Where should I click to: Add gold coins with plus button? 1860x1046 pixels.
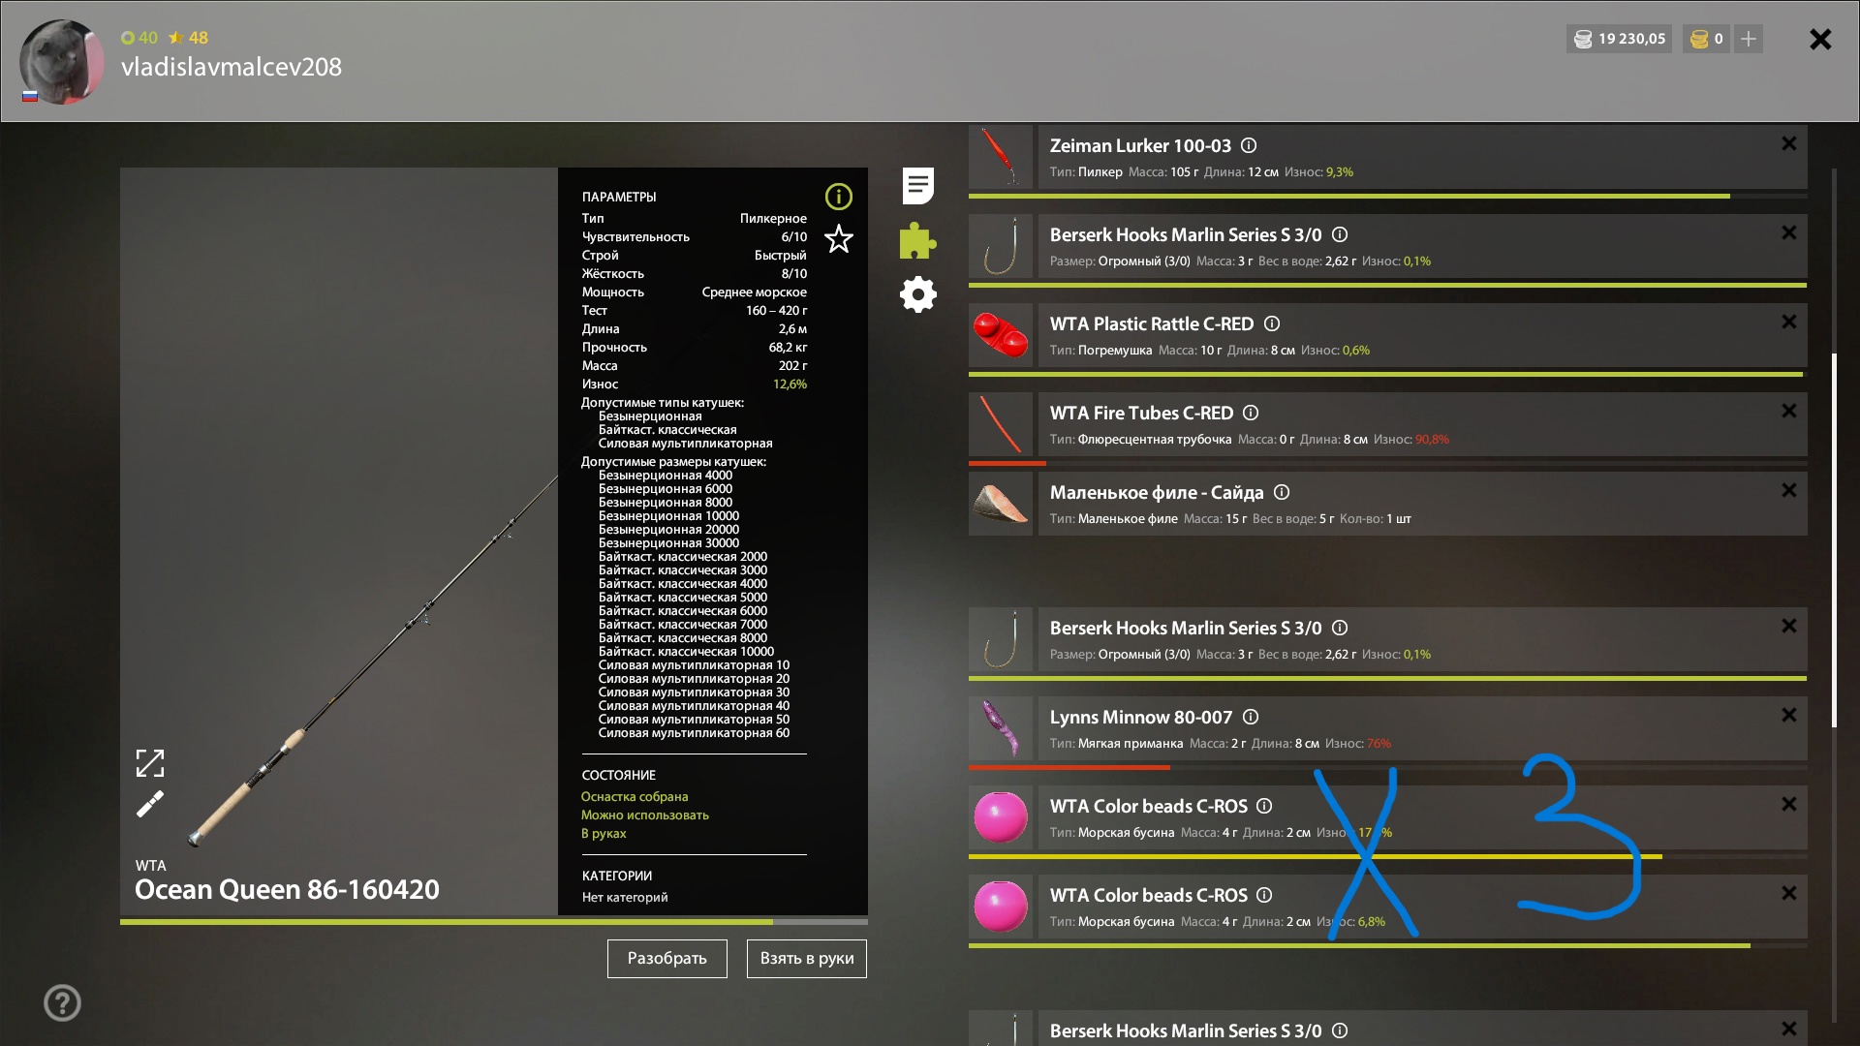[1749, 39]
